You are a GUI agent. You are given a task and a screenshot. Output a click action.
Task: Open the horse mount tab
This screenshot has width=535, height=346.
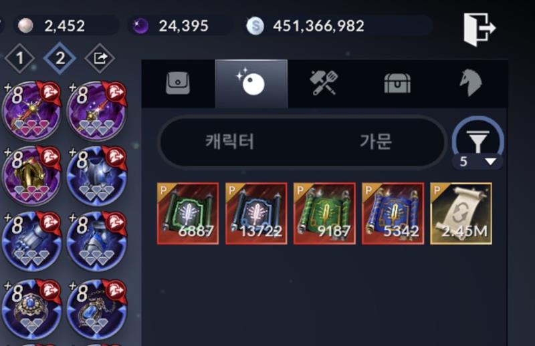471,83
